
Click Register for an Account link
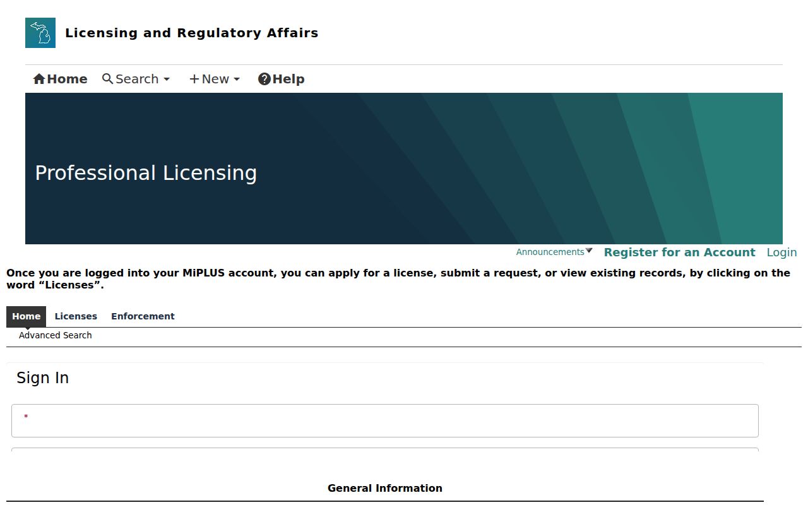click(679, 252)
